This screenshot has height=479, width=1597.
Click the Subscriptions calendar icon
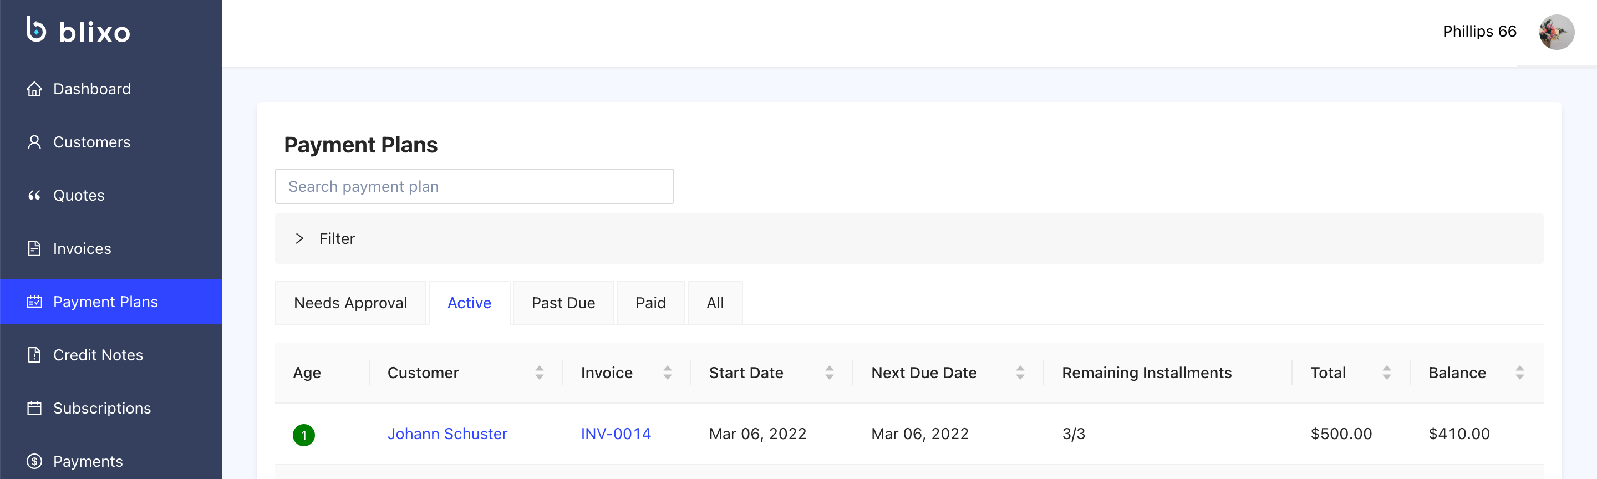[34, 409]
